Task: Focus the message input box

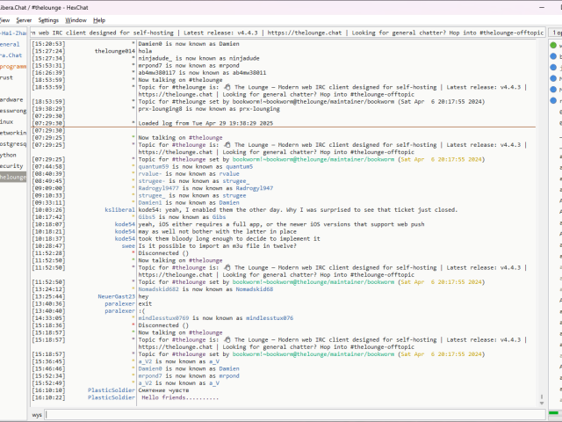Action: pos(290,413)
